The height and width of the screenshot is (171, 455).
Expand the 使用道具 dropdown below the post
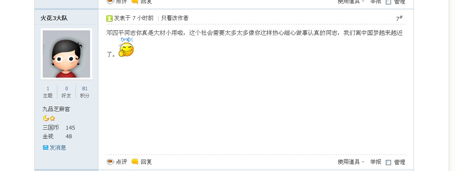351,162
